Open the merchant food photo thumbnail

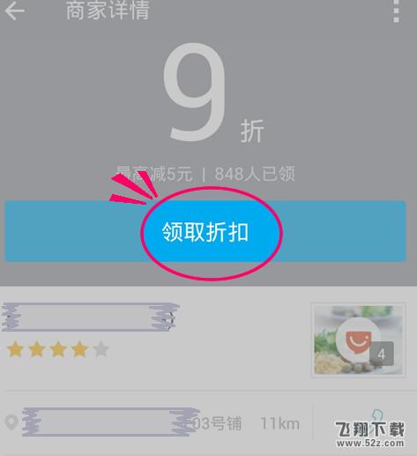coord(358,340)
